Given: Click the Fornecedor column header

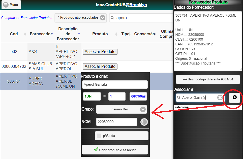Looking at the screenshot, I should pyautogui.click(x=41, y=34).
